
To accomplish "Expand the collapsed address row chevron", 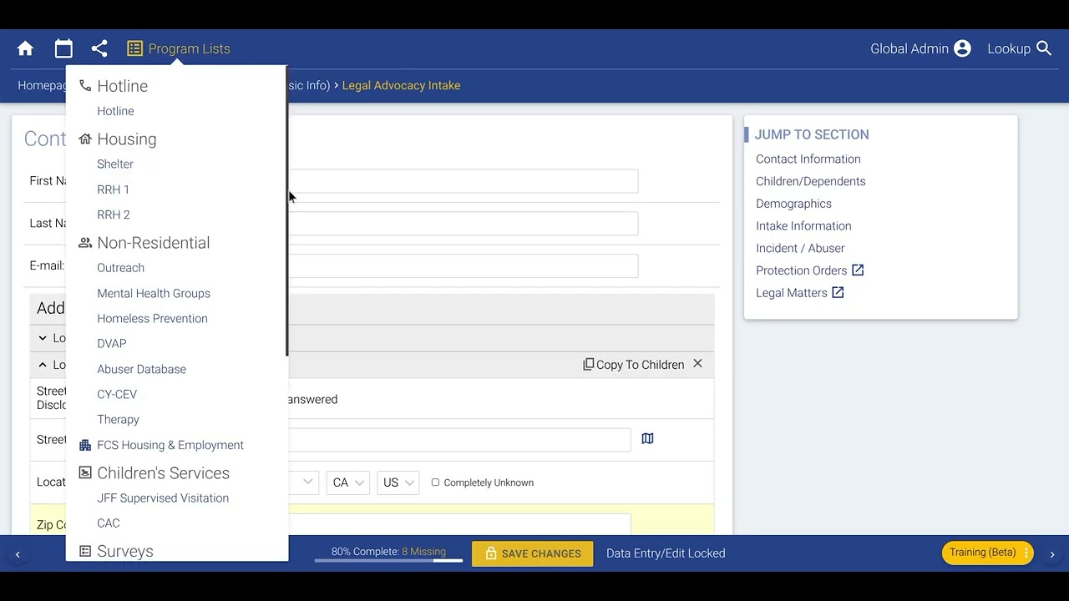I will click(43, 338).
